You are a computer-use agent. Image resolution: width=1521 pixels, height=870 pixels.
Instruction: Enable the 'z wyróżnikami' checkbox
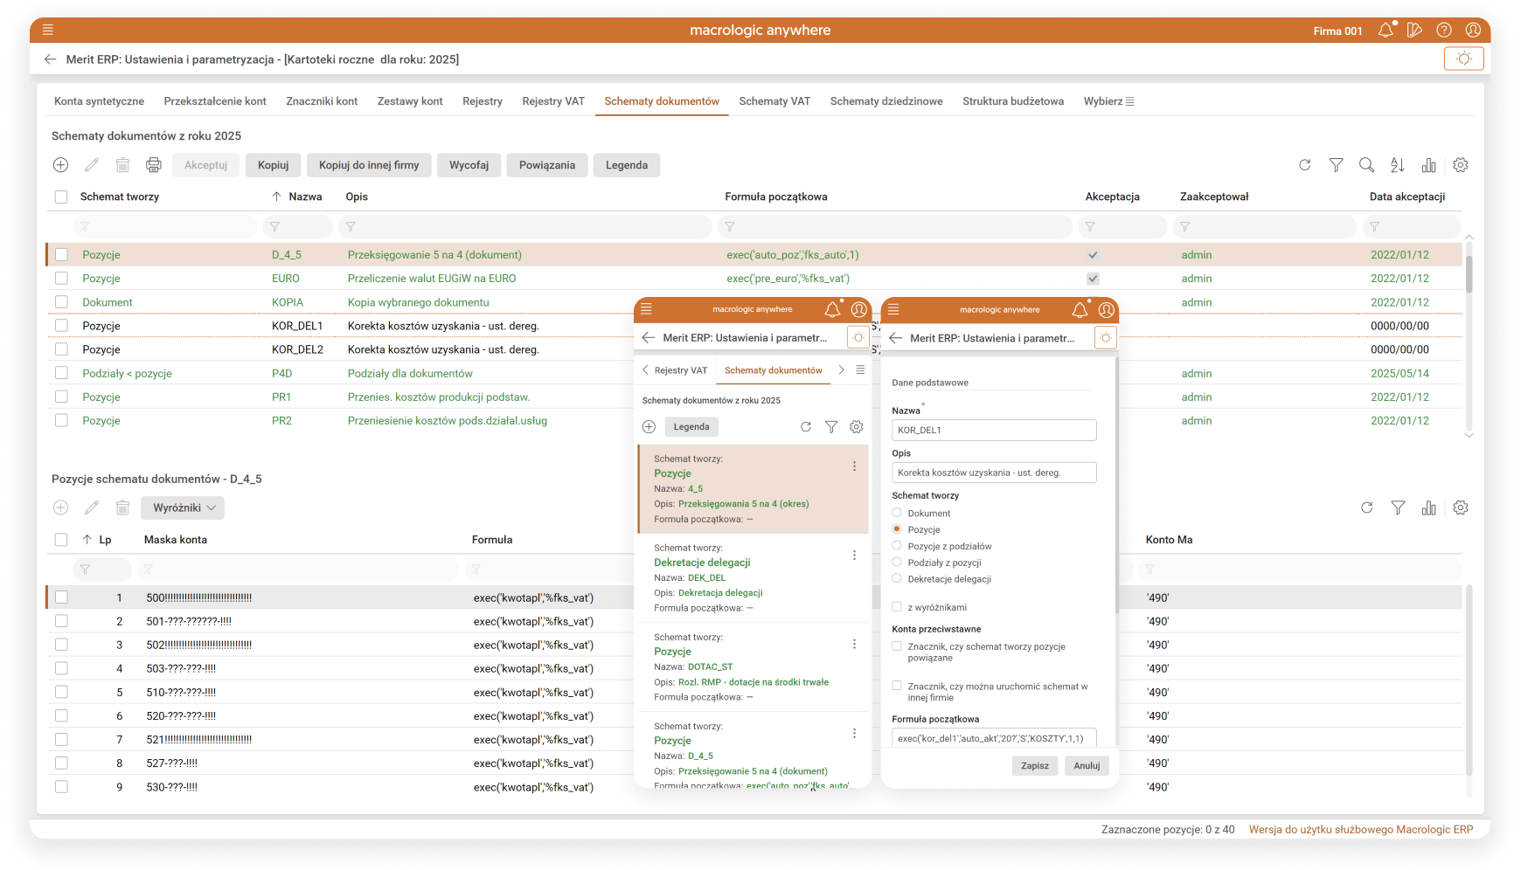pyautogui.click(x=897, y=607)
